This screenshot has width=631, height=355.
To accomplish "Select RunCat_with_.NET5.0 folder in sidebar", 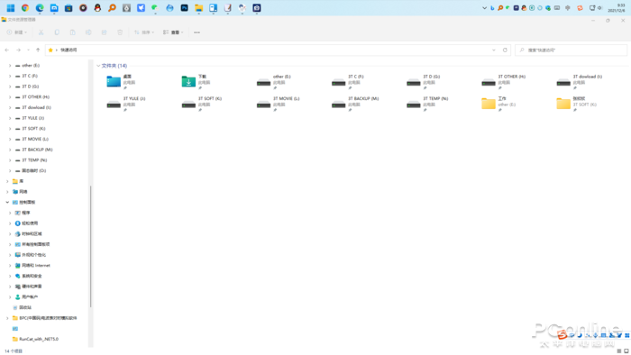I will 39,339.
